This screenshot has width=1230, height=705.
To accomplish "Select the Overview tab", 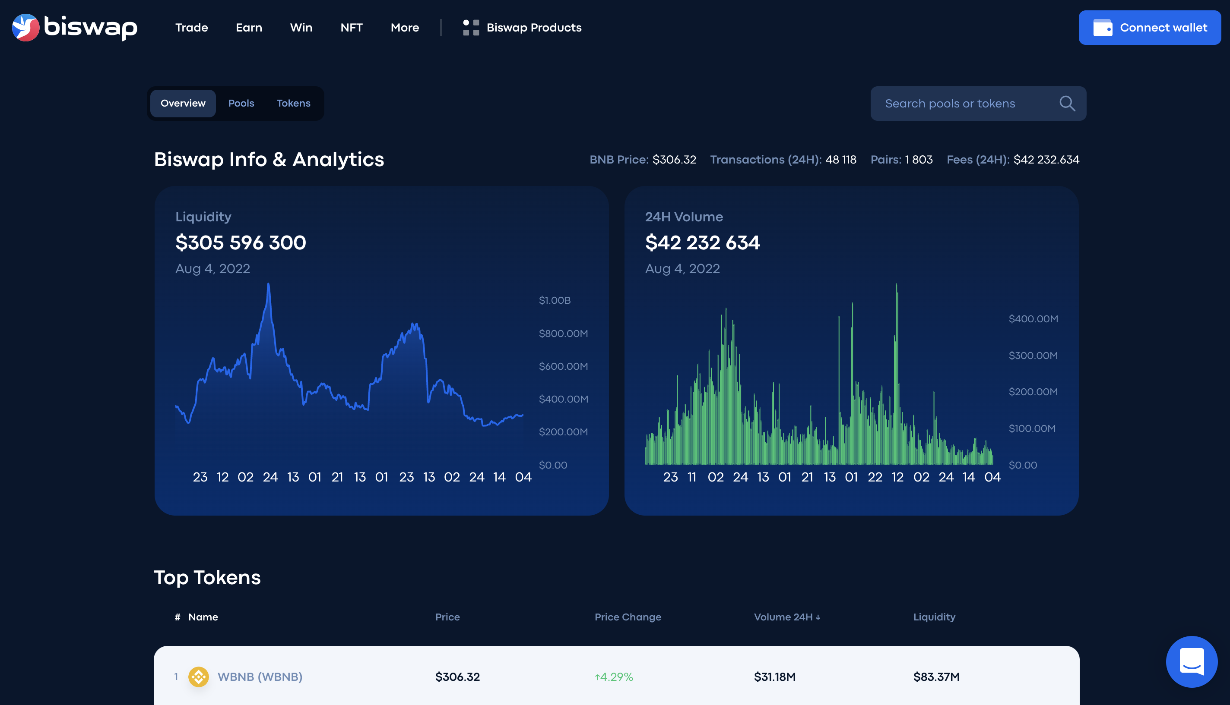I will click(183, 103).
